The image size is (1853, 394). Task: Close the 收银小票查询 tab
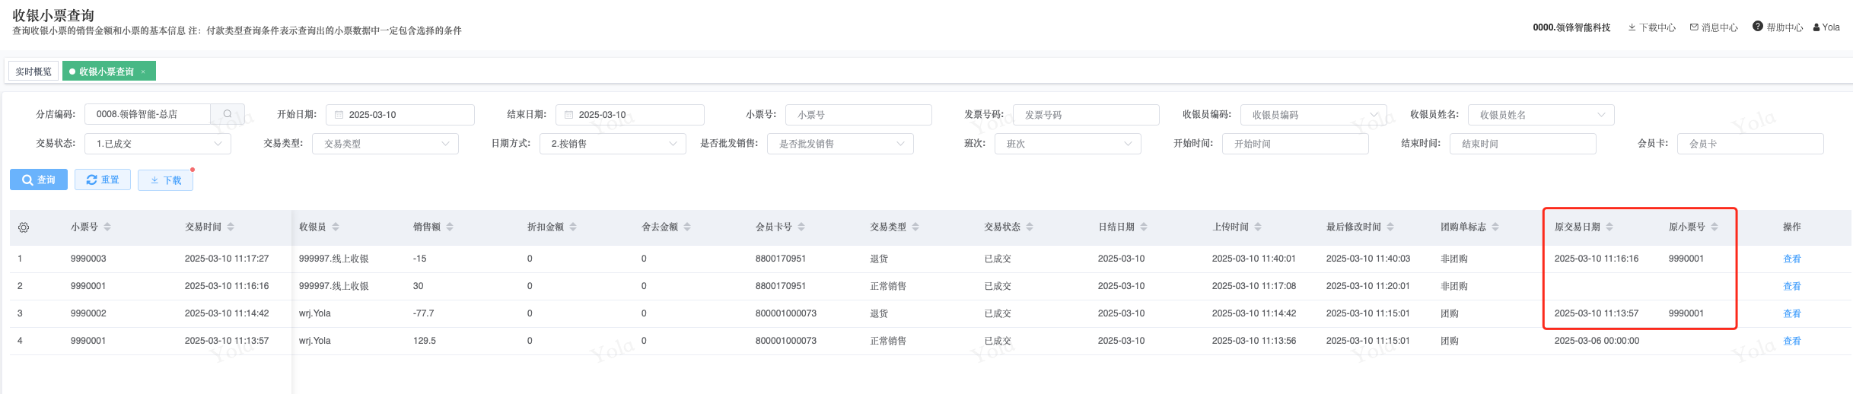click(143, 71)
